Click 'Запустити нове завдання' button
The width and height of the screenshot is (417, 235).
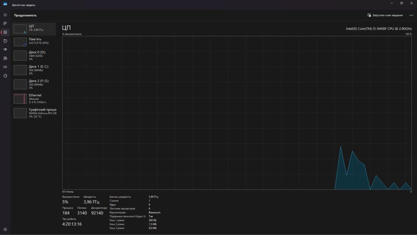385,15
